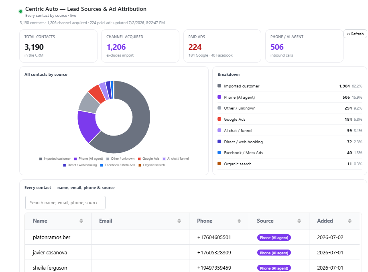Screen dimensions: 368x272
Task: Click the Total Contacts card value 3,190
Action: [34, 47]
